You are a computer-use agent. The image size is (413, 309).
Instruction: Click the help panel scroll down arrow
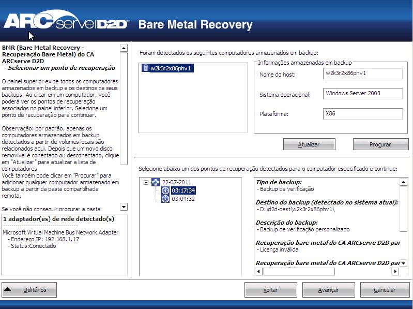point(124,207)
